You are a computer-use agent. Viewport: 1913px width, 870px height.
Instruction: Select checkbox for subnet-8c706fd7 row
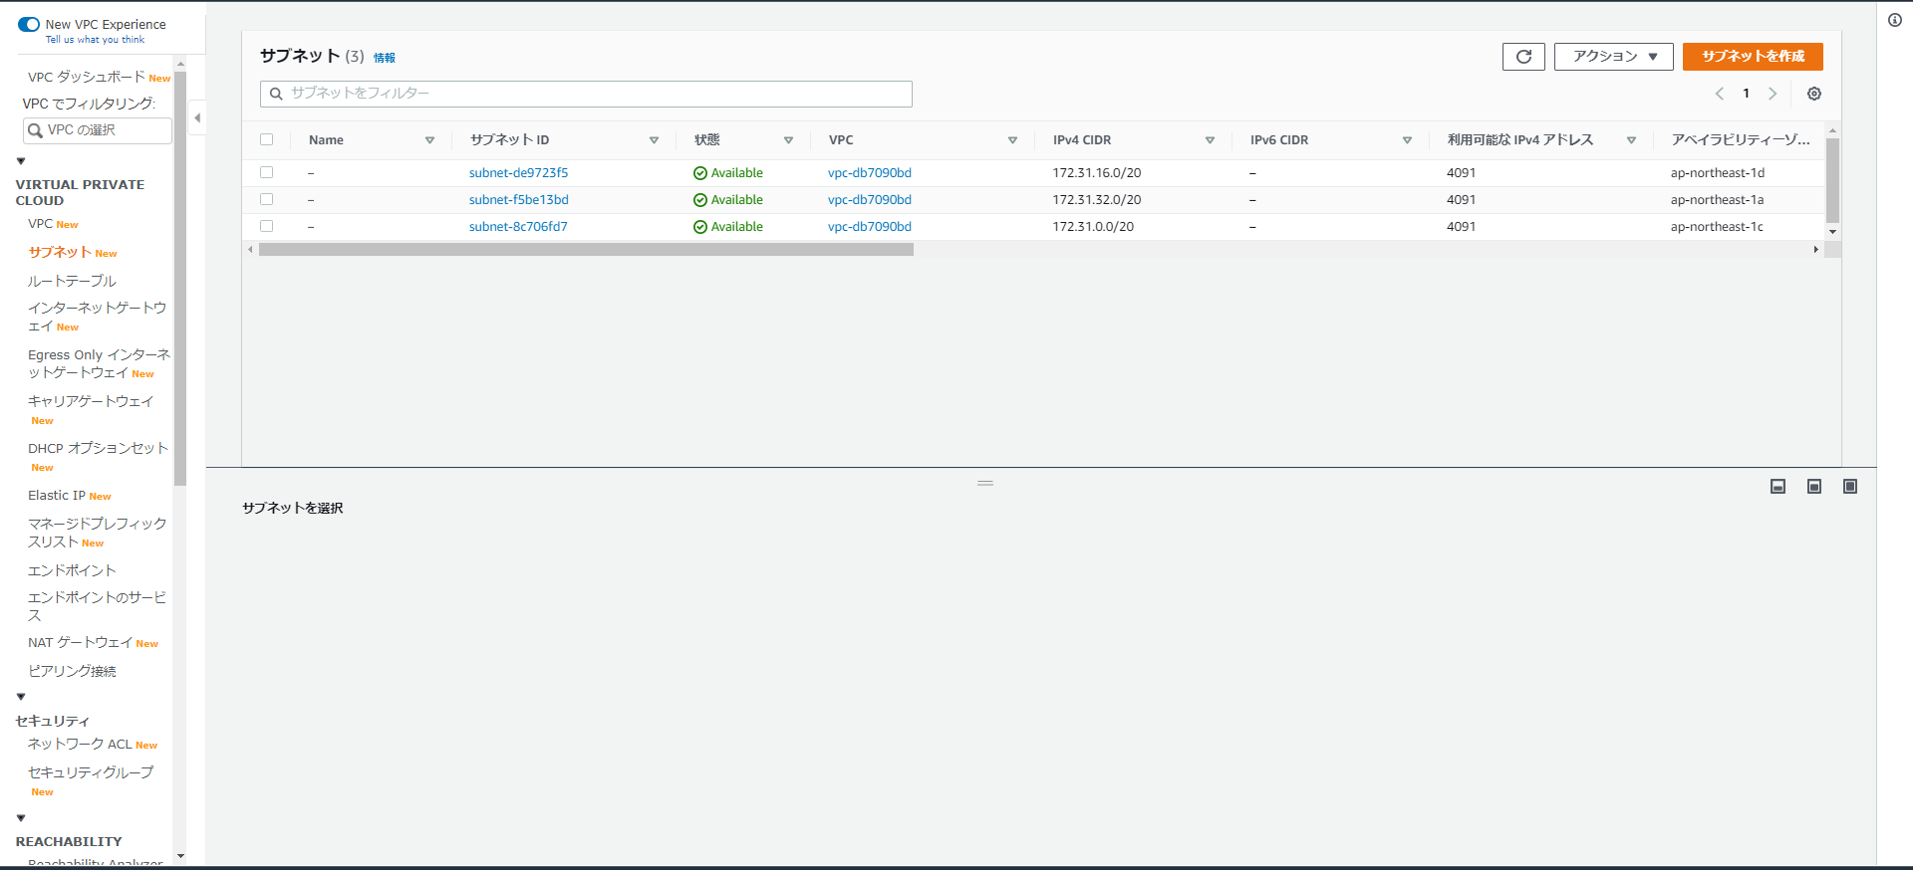pyautogui.click(x=266, y=226)
